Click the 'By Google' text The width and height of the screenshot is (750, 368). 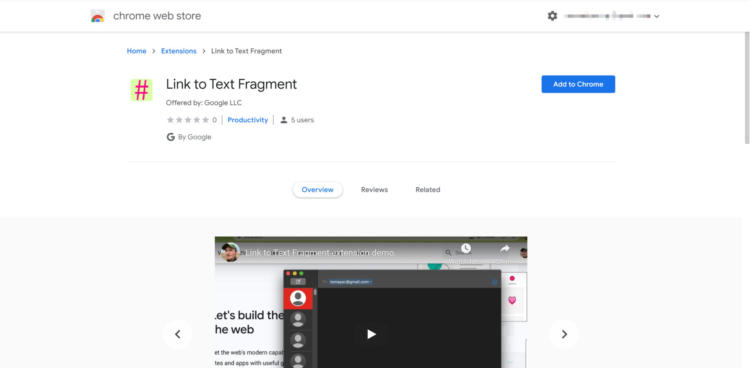click(195, 137)
